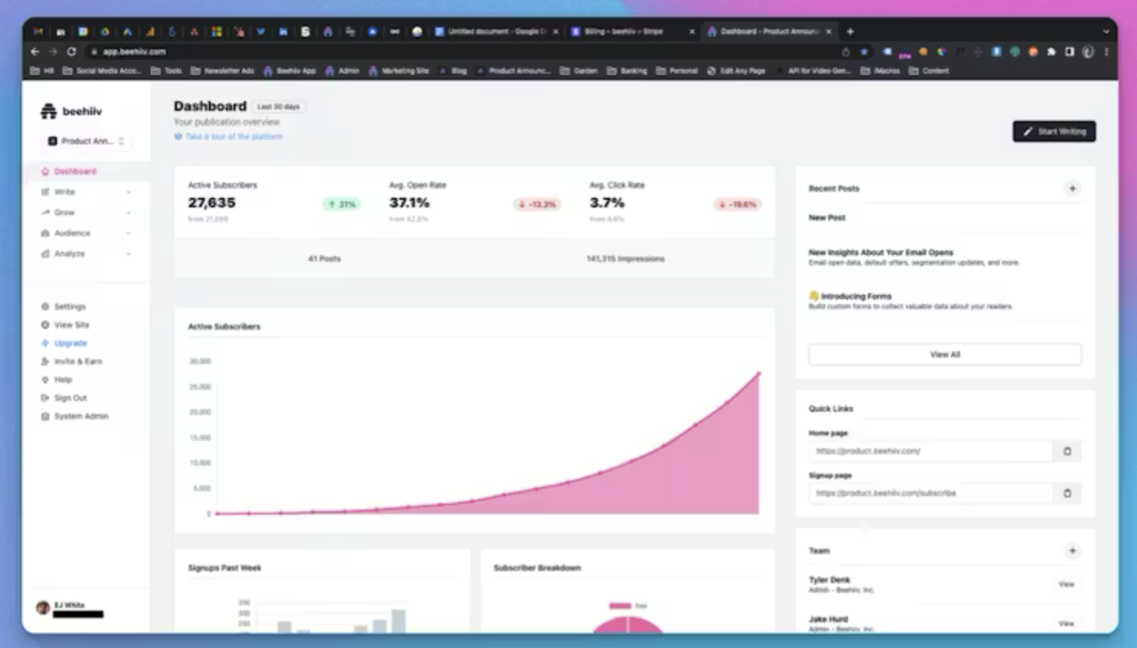Copy the Home page link icon

click(1067, 451)
